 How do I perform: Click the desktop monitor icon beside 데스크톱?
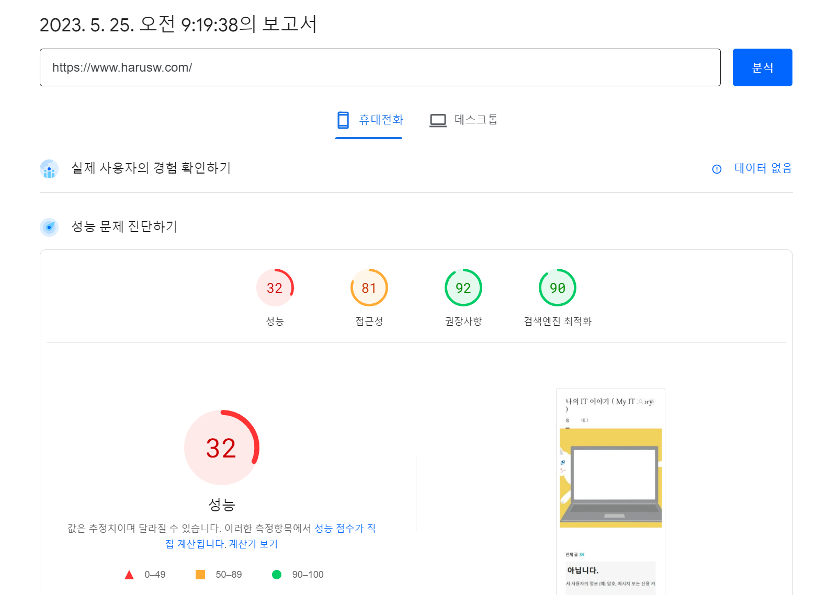coord(437,119)
